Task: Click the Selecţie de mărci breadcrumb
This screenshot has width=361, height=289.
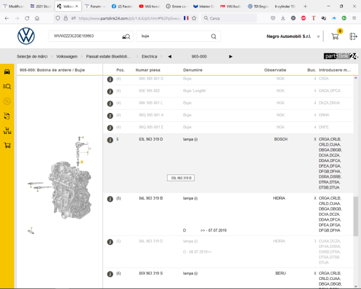Action: click(x=32, y=56)
